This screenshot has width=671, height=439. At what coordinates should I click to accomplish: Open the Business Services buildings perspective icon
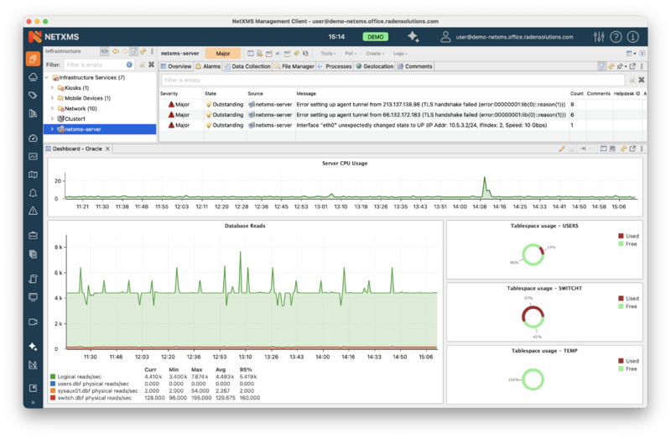point(33,113)
